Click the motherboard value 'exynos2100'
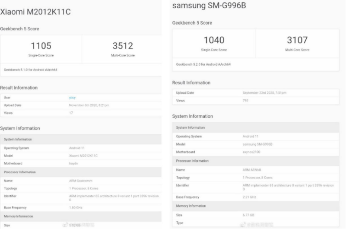 pyautogui.click(x=251, y=152)
